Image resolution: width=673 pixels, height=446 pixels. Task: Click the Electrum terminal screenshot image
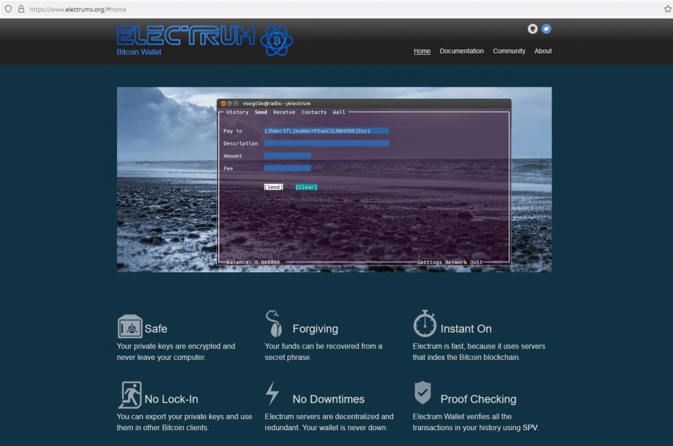[x=335, y=180]
